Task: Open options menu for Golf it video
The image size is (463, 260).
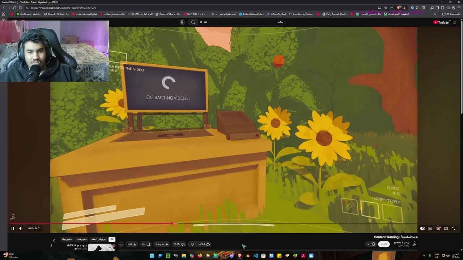Action: [51, 246]
